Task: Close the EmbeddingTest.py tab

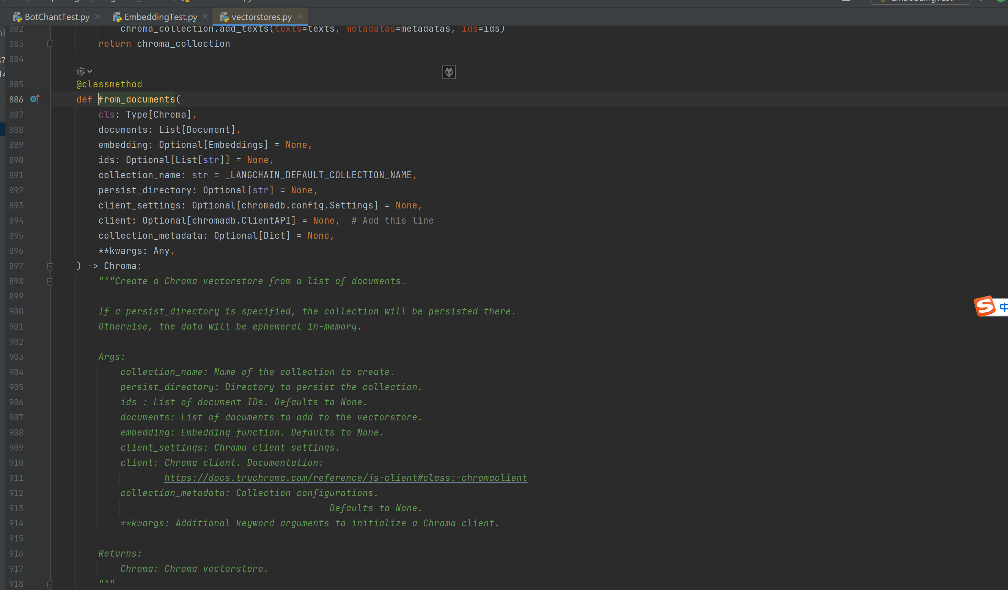Action: 205,17
